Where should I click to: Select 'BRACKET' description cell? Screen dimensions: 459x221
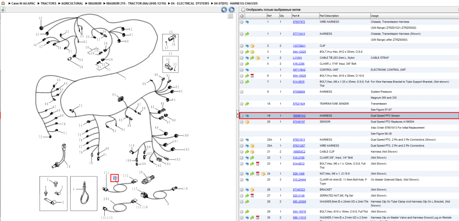tap(325, 189)
